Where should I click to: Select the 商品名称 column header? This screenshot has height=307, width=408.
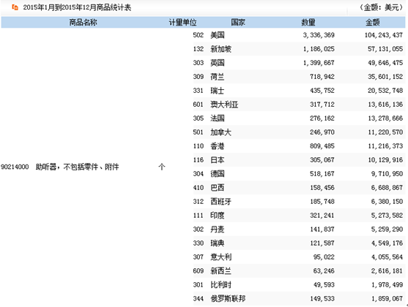point(83,23)
